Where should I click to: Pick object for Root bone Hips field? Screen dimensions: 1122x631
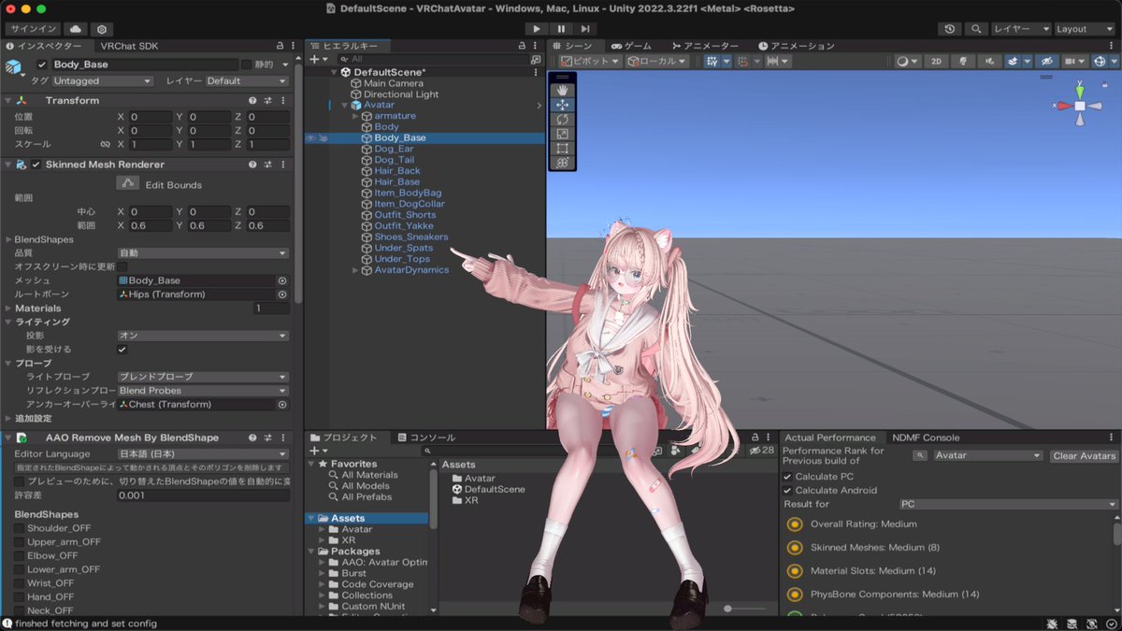[x=282, y=294]
